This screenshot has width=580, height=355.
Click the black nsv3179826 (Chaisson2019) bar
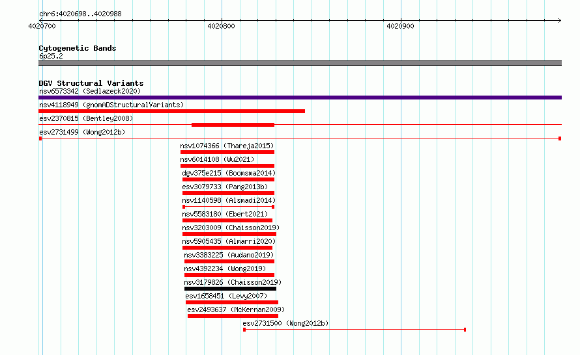coord(230,289)
